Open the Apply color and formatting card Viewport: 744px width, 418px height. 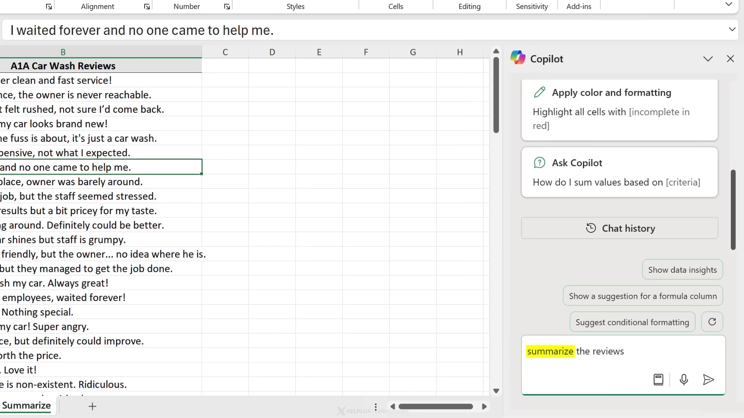point(620,110)
